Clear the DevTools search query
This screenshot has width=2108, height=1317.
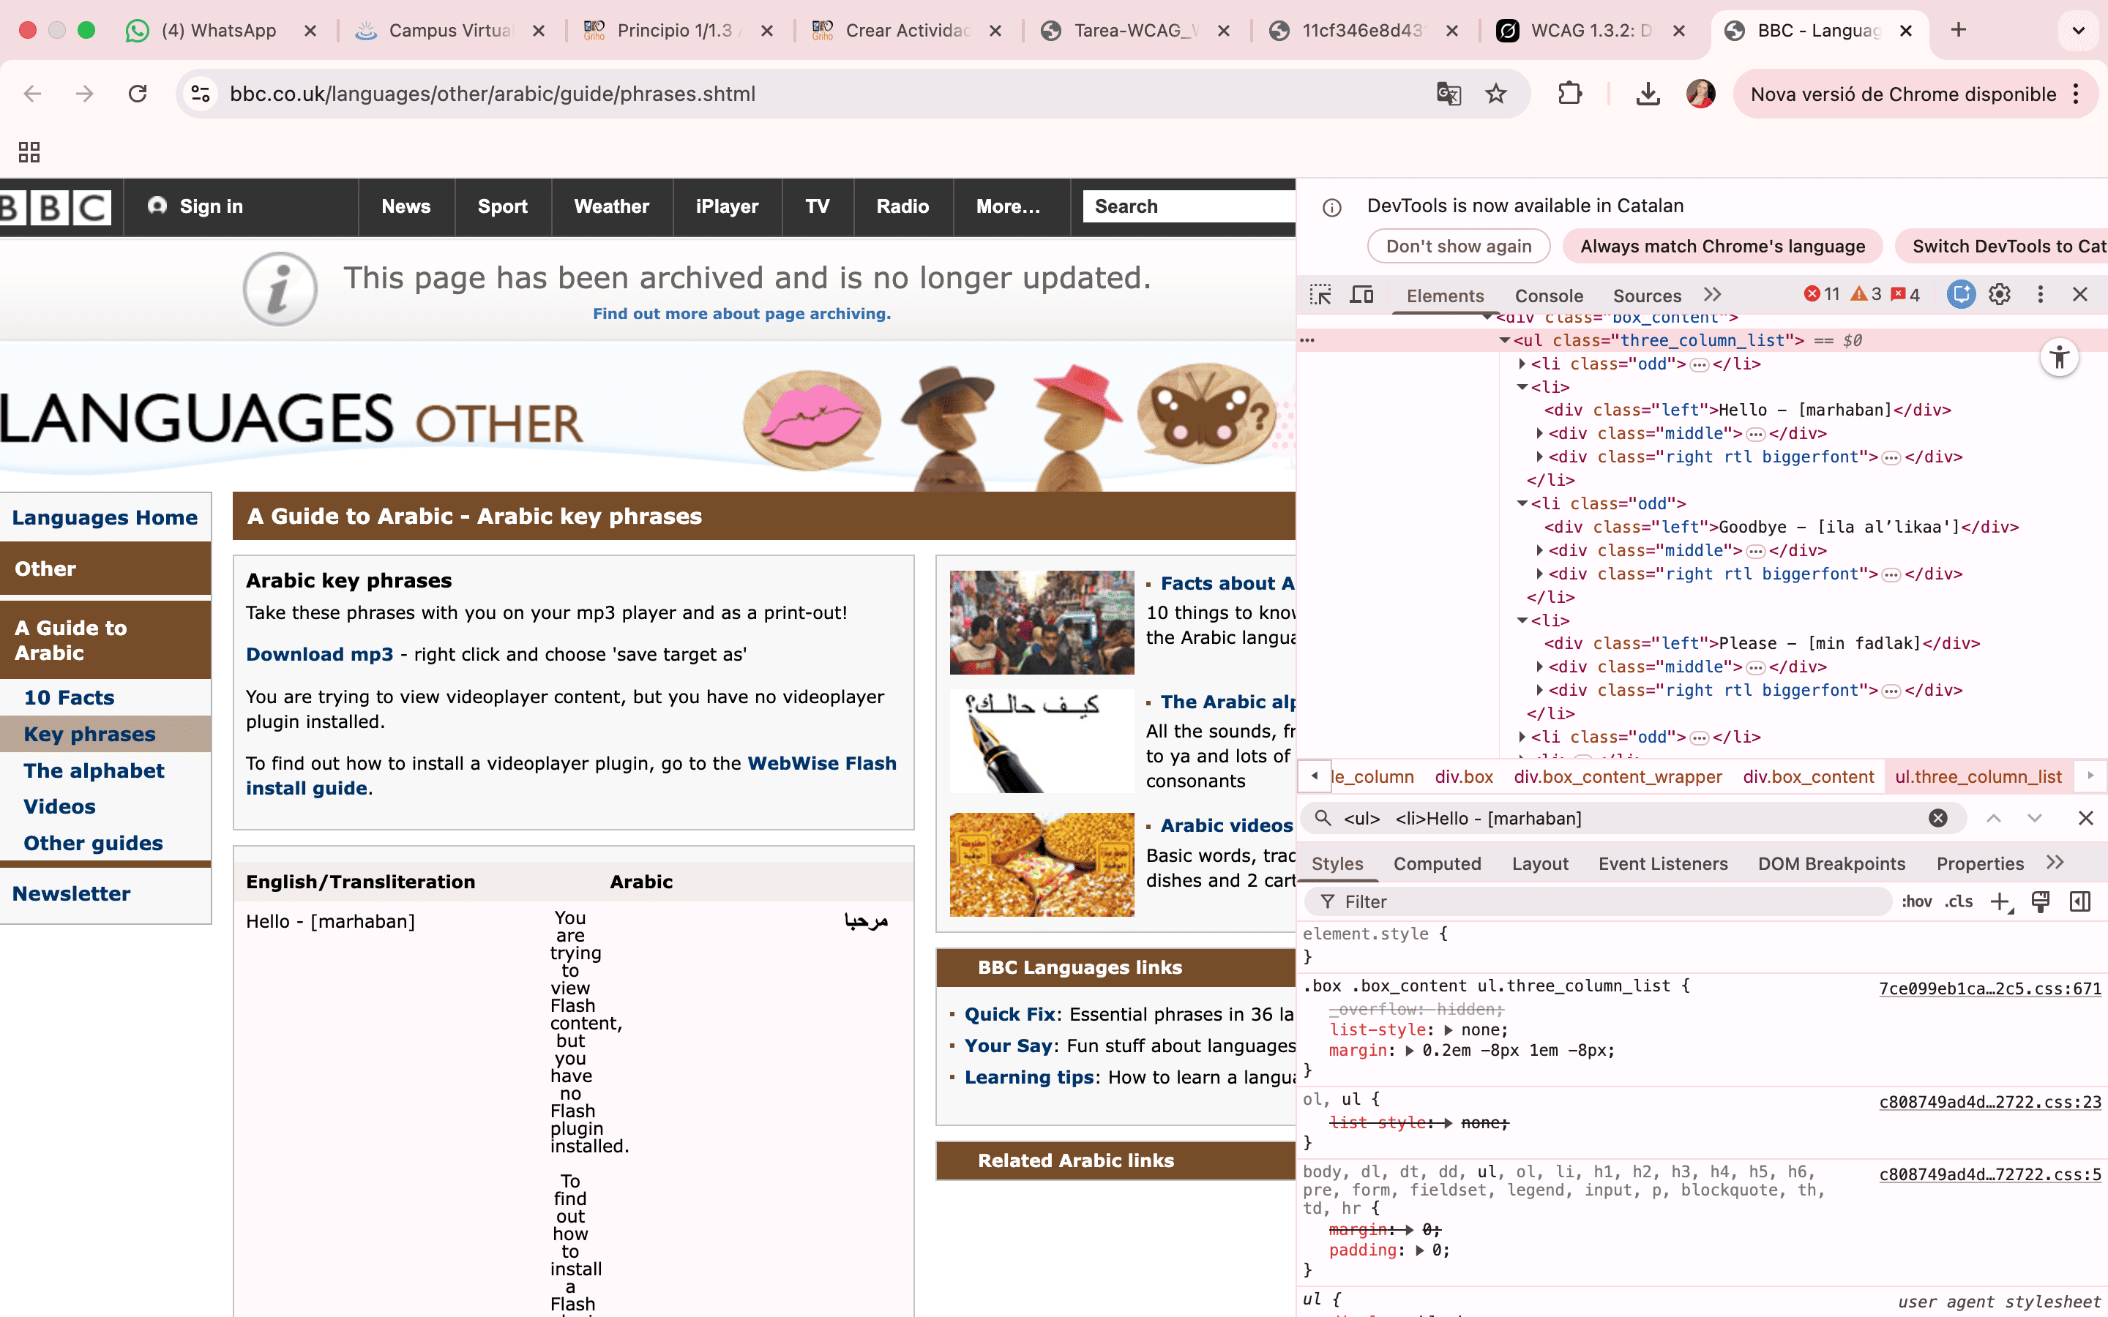point(1937,818)
